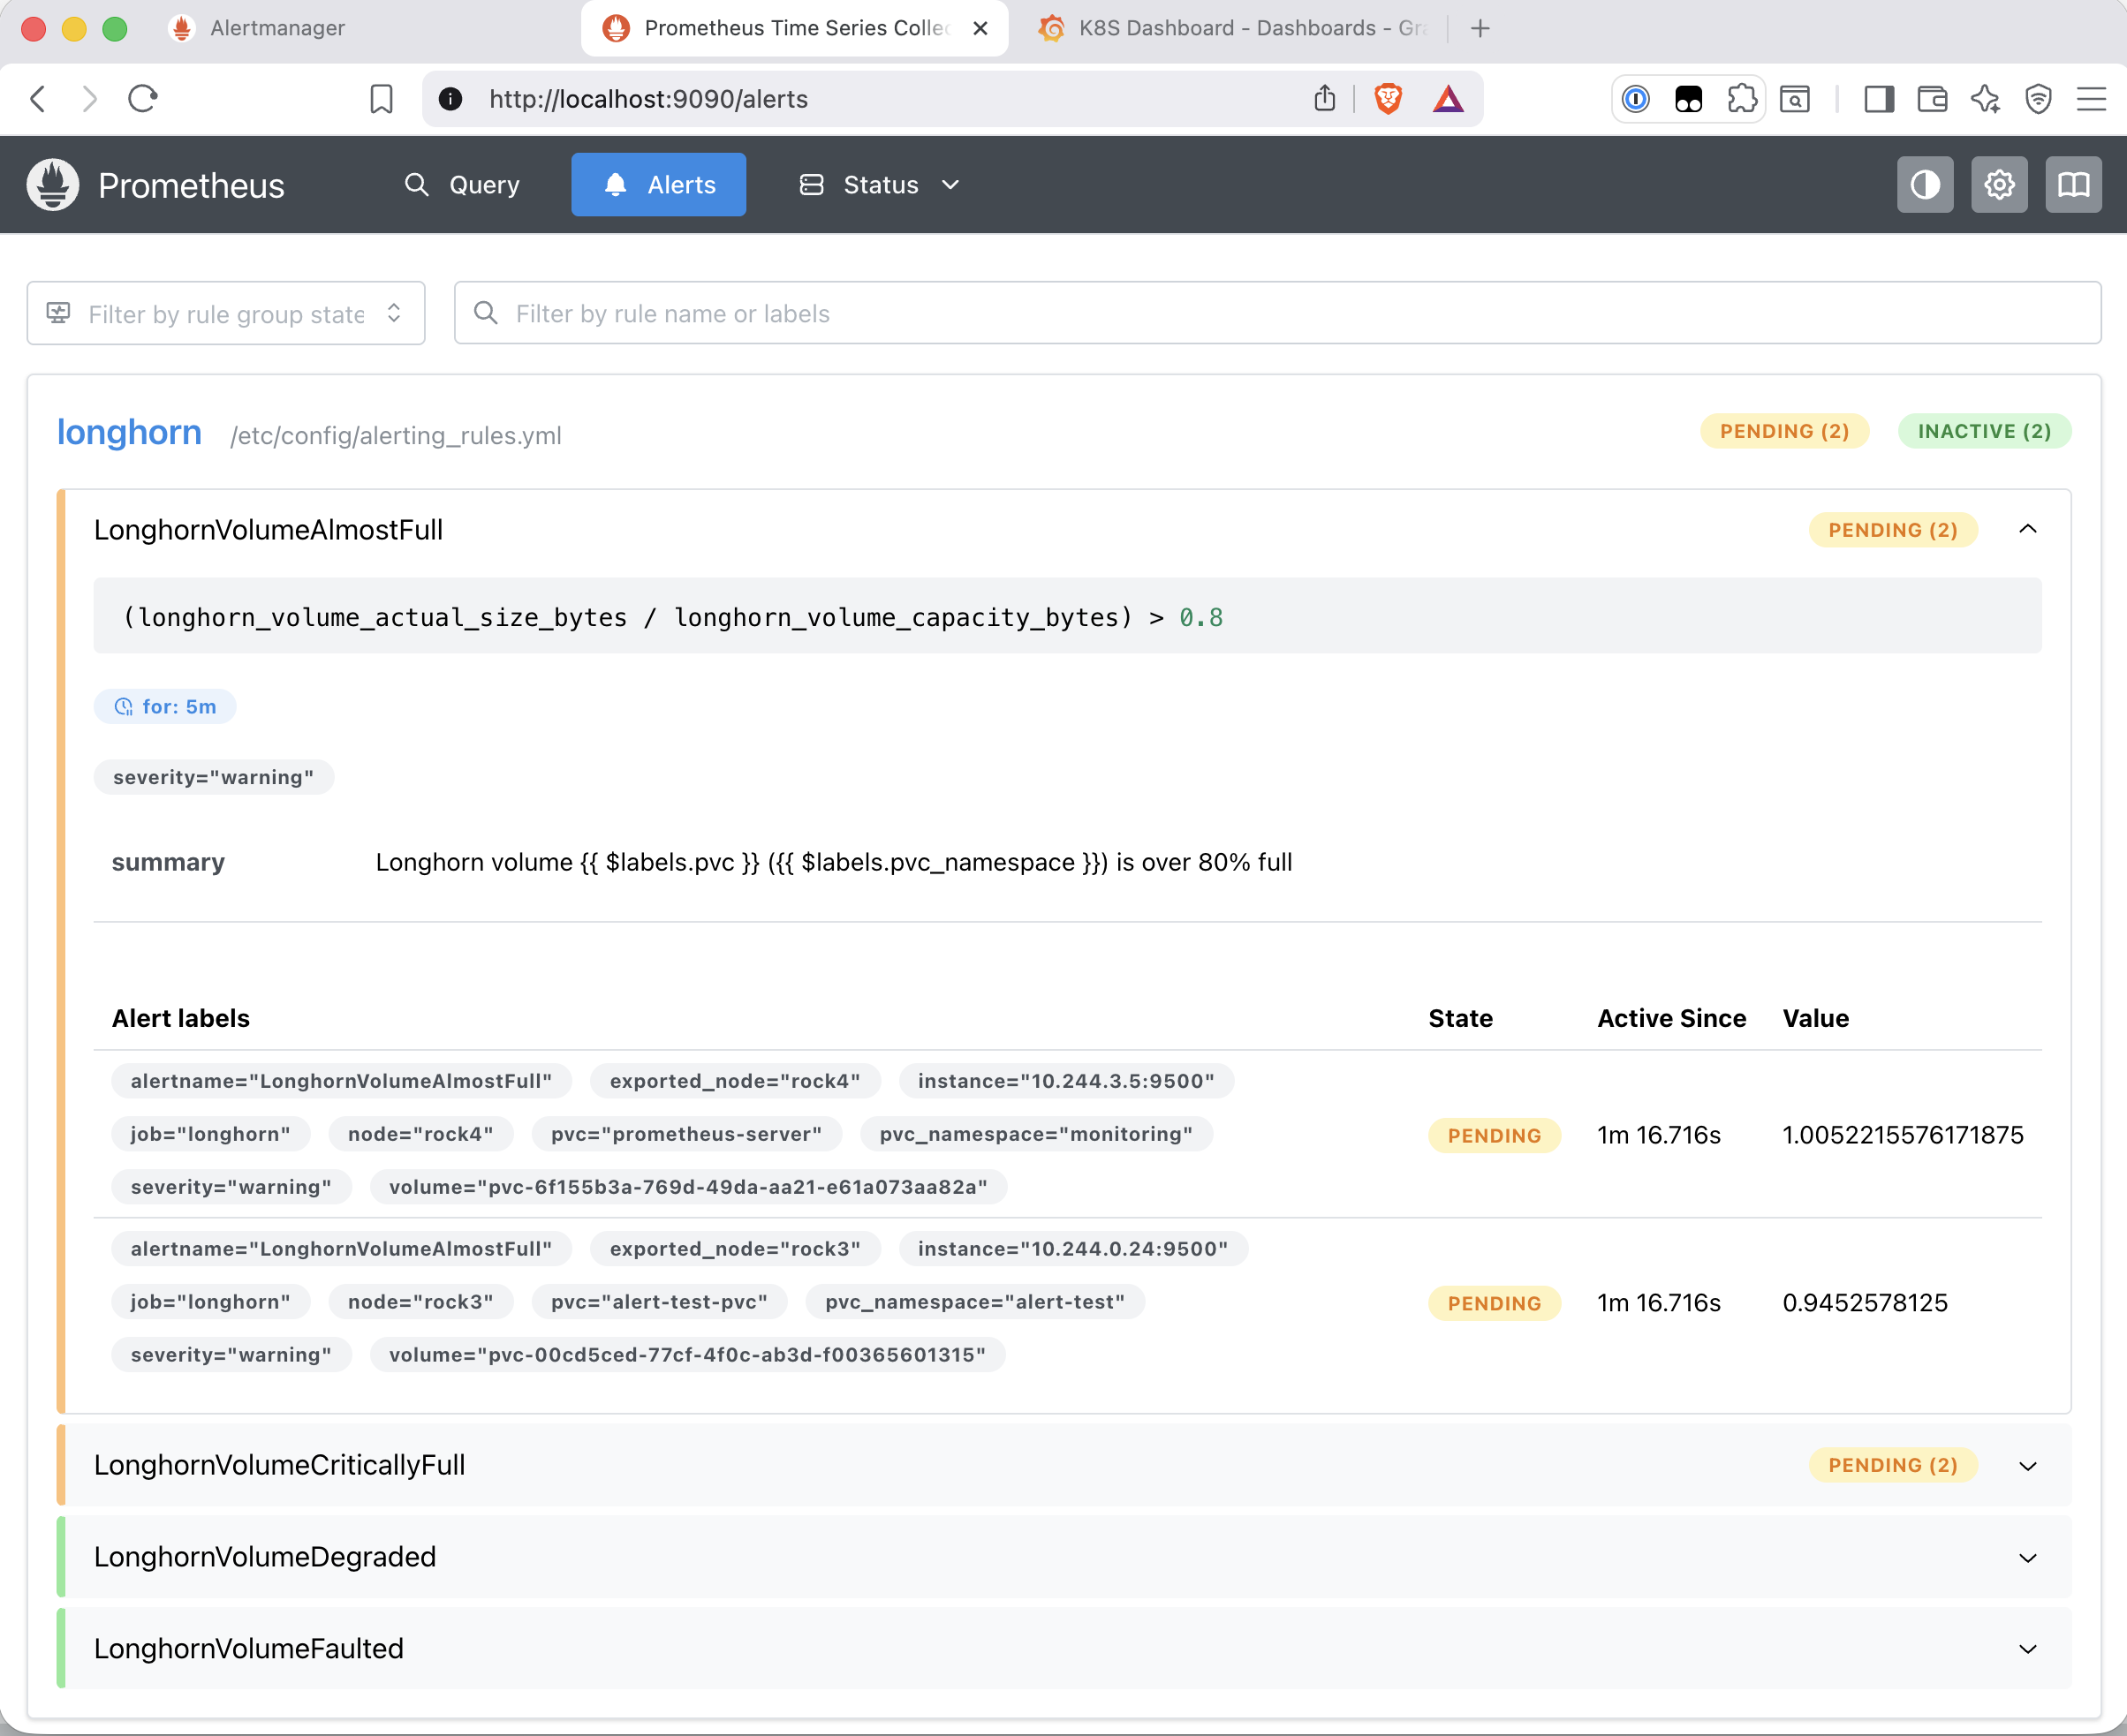Screen dimensions: 2127x1736
Task: Click the VPN shield icon
Action: (x=2038, y=99)
